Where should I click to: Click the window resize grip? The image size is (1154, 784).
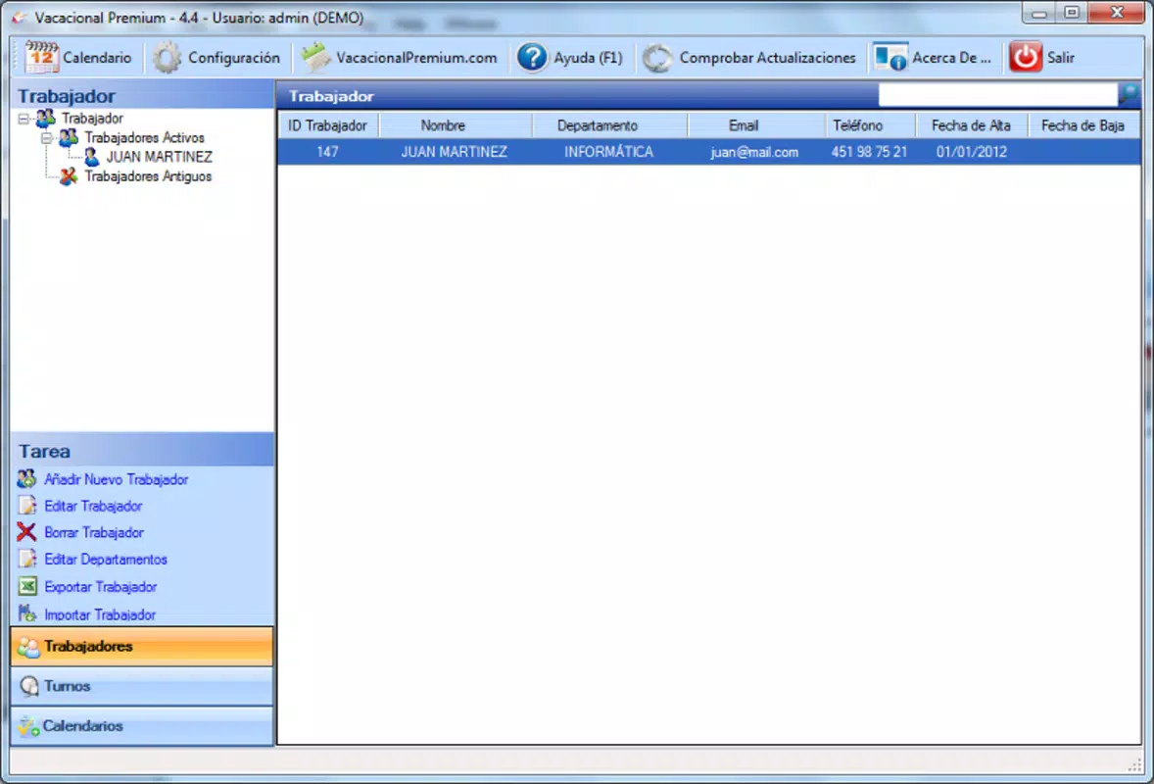coord(1134,765)
